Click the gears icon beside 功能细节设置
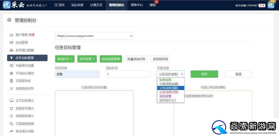 coord(11,66)
